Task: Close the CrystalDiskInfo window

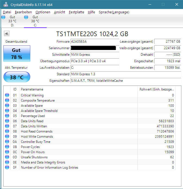Action: (177, 4)
